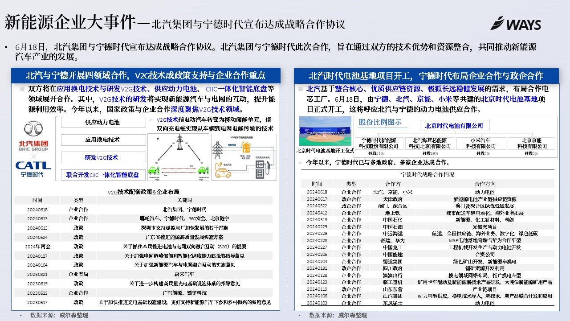Click the 哪吒汽车、宁德时代、360安全 row cell
Image resolution: width=570 pixels, height=321 pixels.
click(x=184, y=218)
